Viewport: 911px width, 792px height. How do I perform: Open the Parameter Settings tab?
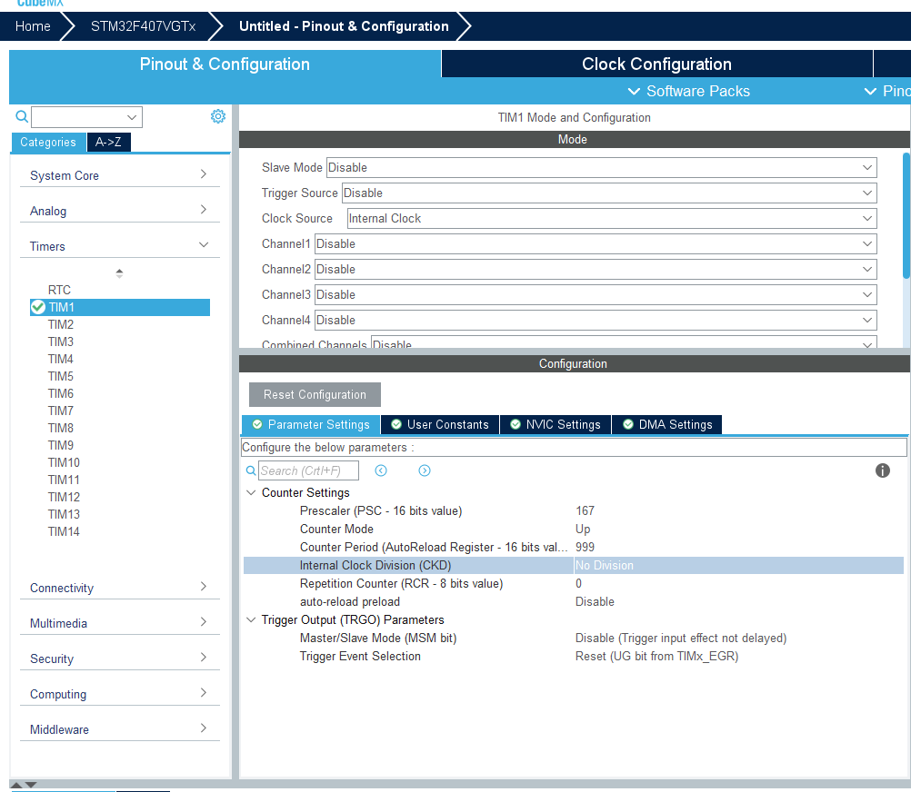point(311,425)
